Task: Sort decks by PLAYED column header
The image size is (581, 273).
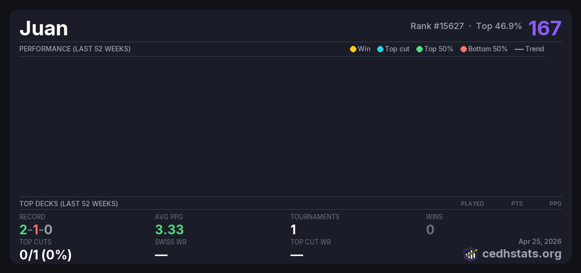Action: click(x=472, y=204)
